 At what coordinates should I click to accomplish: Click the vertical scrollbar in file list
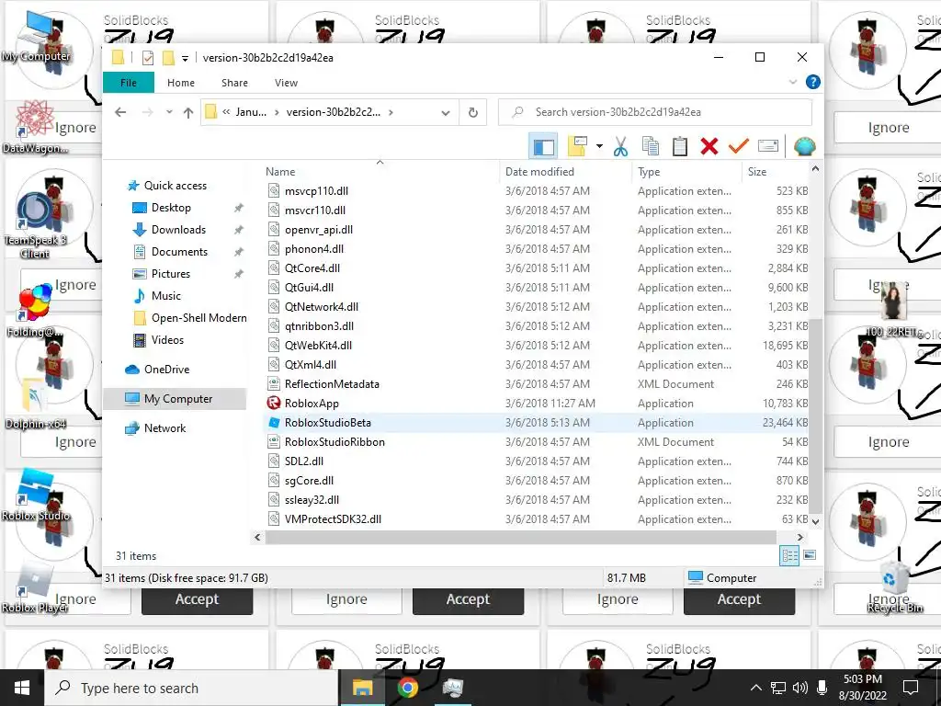click(815, 416)
